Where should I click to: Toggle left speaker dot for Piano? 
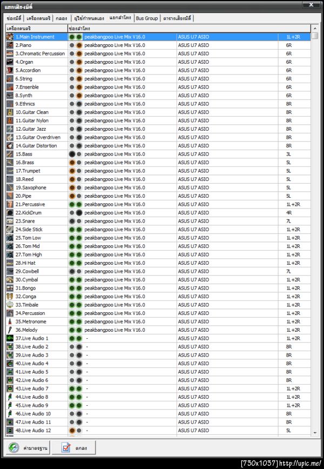tap(72, 45)
